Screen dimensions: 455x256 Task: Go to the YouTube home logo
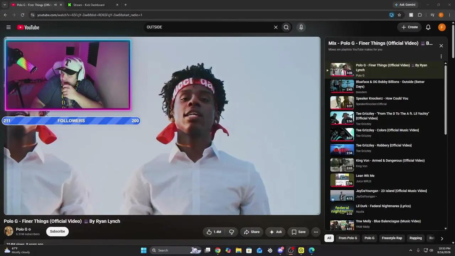tap(28, 27)
